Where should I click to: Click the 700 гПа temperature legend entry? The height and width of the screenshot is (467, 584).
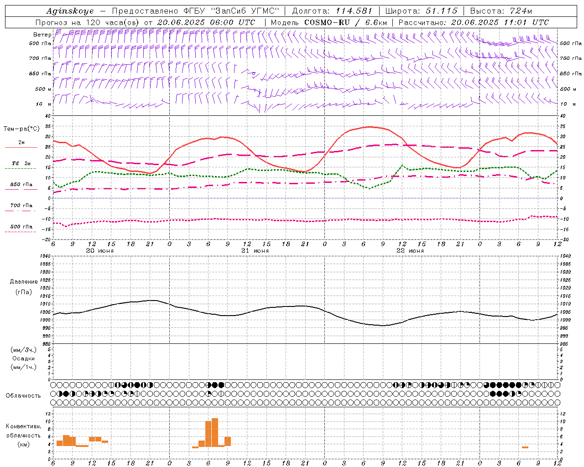coord(21,206)
